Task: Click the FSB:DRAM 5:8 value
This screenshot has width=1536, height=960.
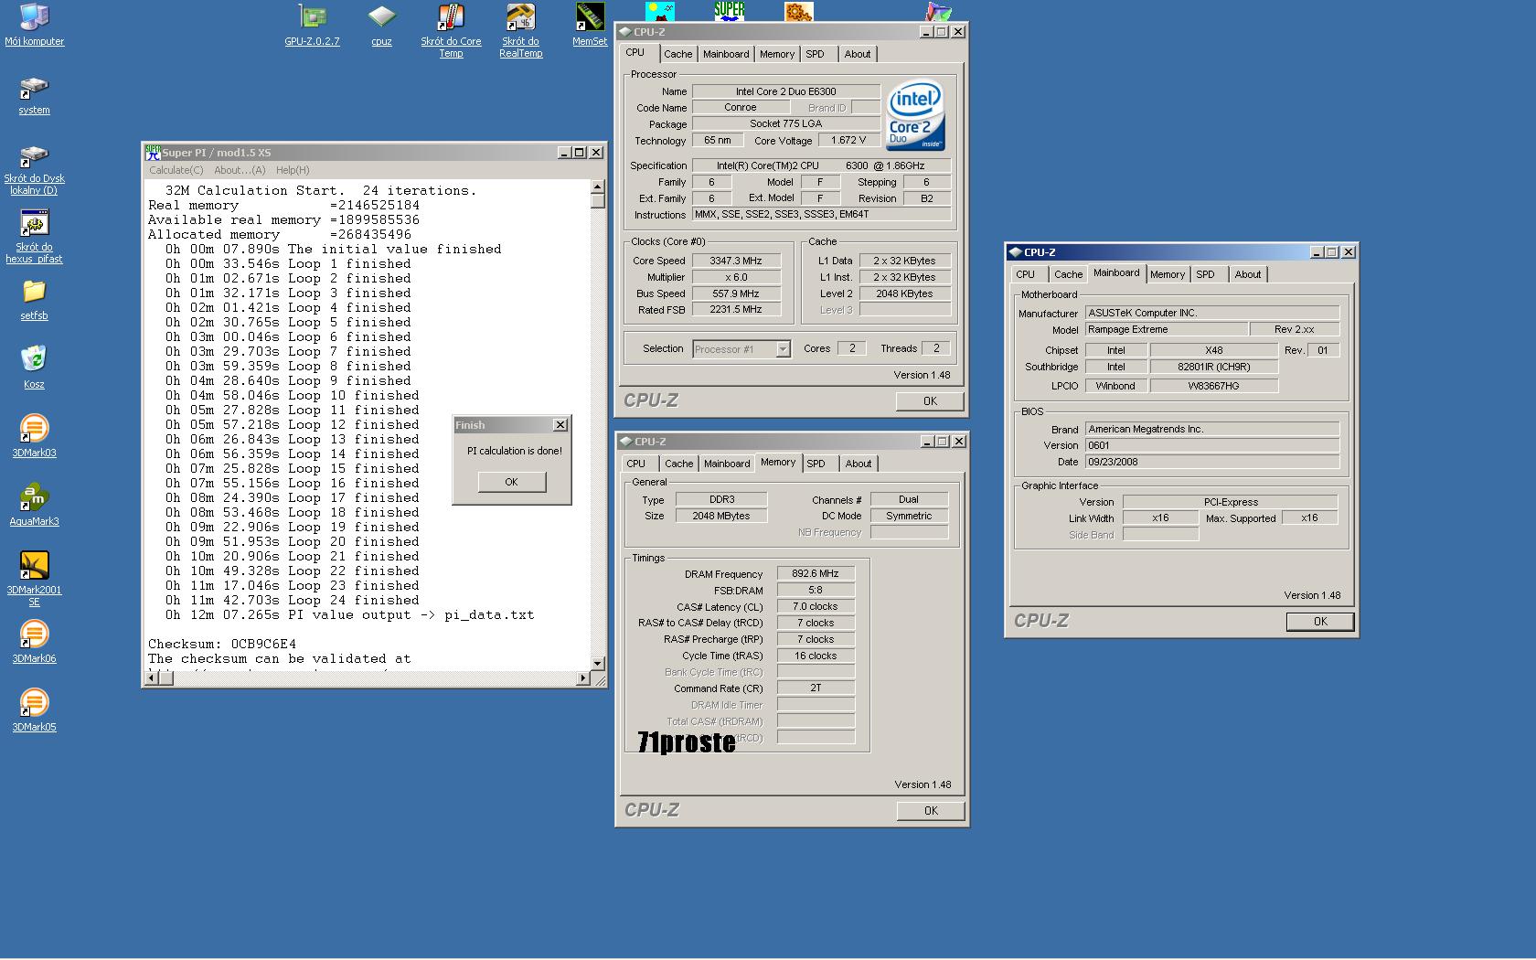Action: [816, 590]
